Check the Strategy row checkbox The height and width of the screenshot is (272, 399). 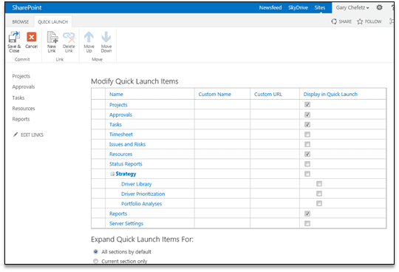point(307,174)
